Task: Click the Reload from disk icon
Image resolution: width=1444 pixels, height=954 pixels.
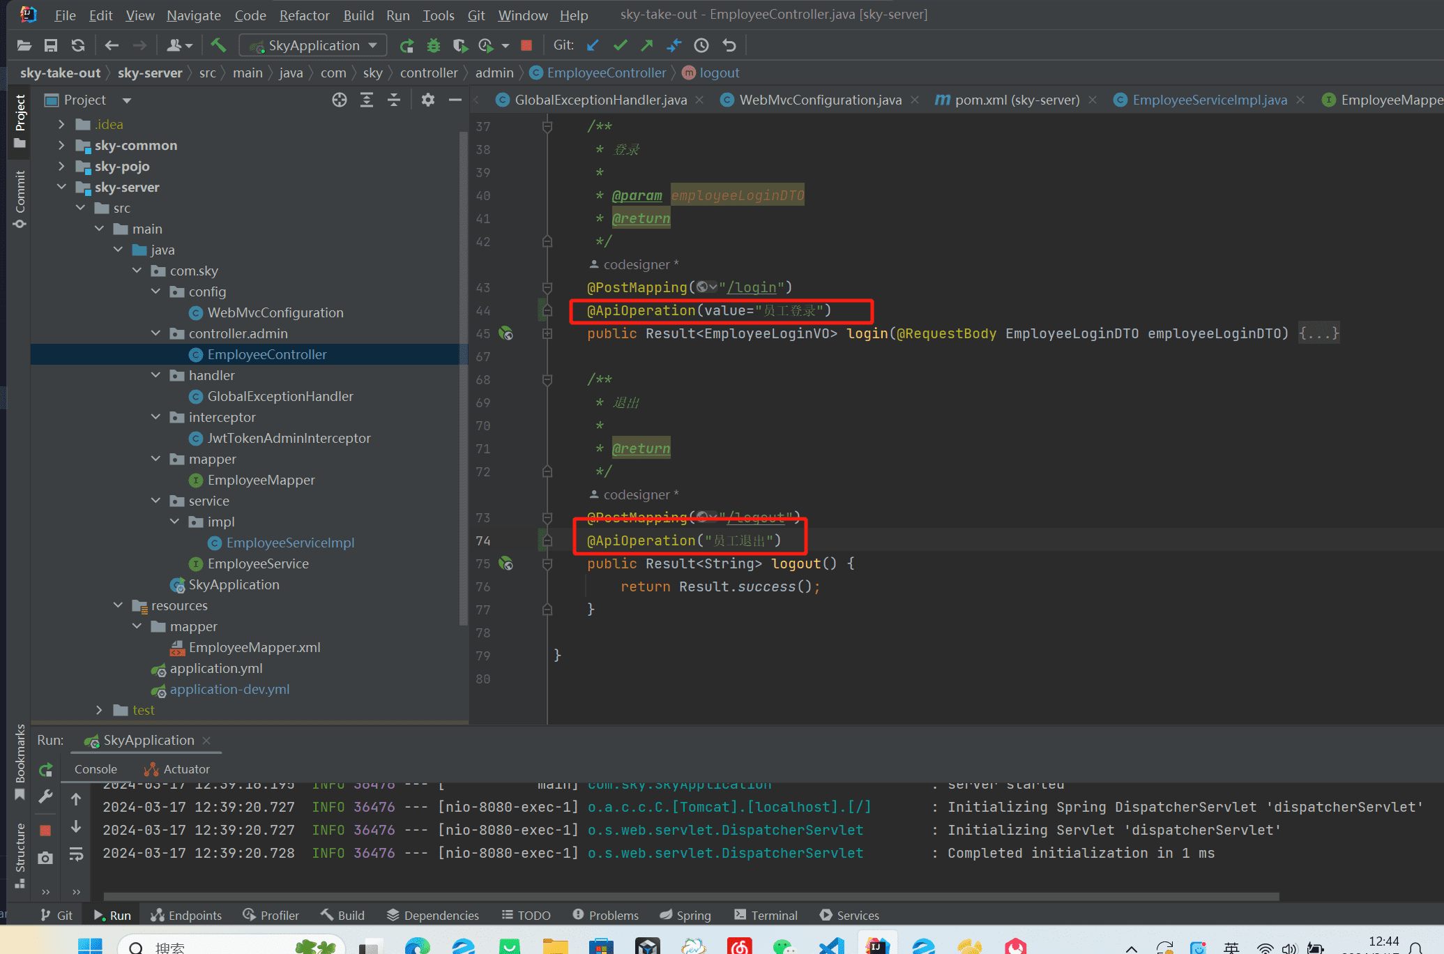Action: point(77,46)
